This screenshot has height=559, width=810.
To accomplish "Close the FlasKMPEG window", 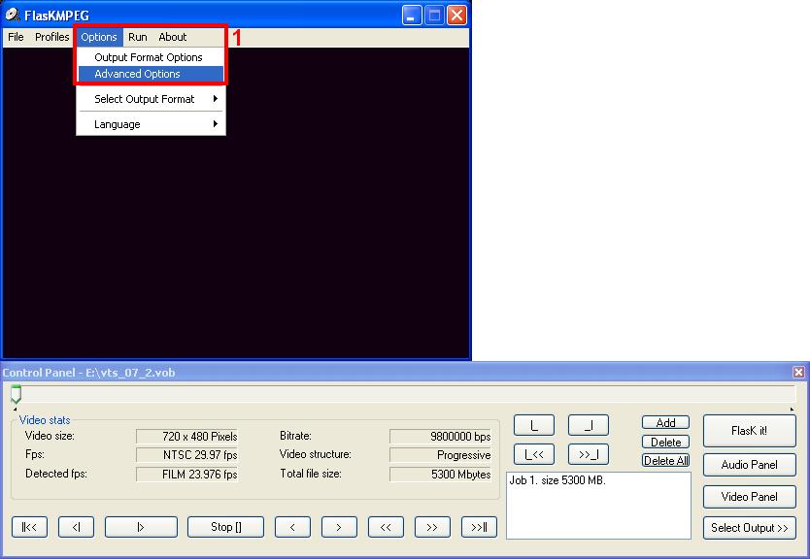I will click(x=456, y=16).
